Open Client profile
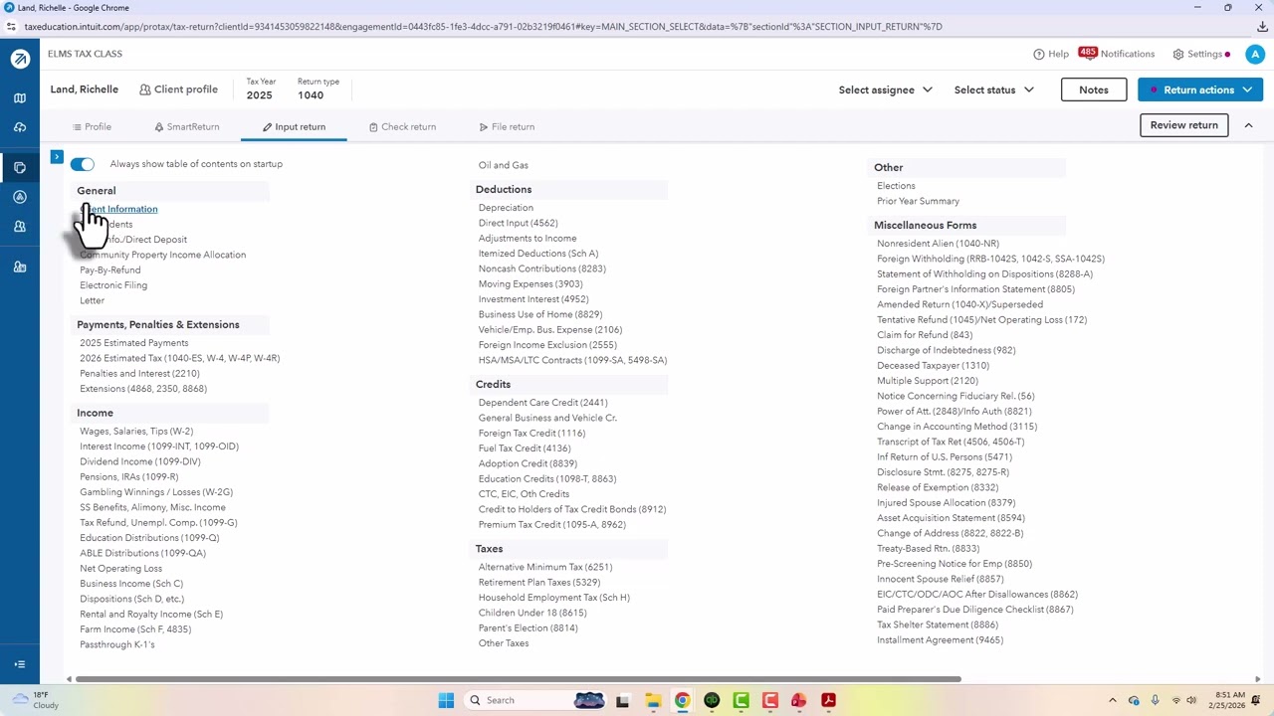Viewport: 1274px width, 716px height. tap(178, 89)
